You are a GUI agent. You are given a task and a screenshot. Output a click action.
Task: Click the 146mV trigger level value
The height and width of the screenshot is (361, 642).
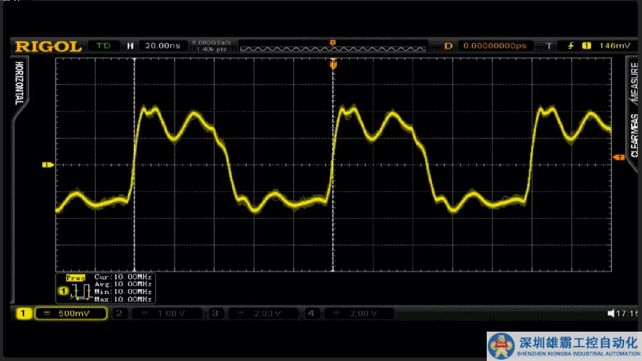coord(614,46)
